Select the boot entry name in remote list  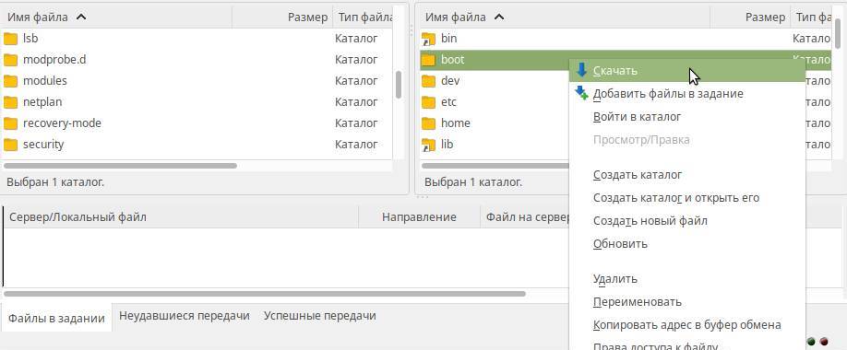[x=453, y=60]
